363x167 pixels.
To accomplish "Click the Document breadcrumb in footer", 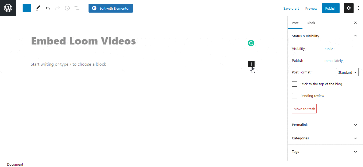I will tap(15, 164).
